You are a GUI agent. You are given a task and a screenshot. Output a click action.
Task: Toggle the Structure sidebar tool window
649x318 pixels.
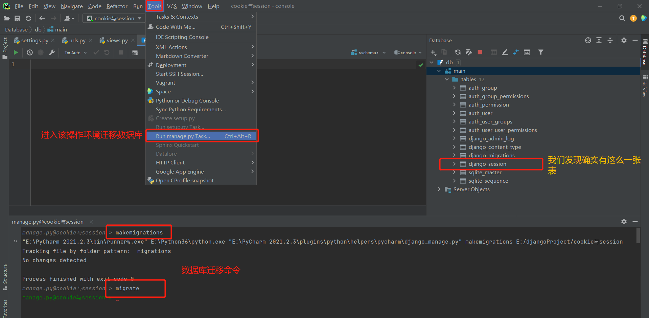pyautogui.click(x=5, y=277)
